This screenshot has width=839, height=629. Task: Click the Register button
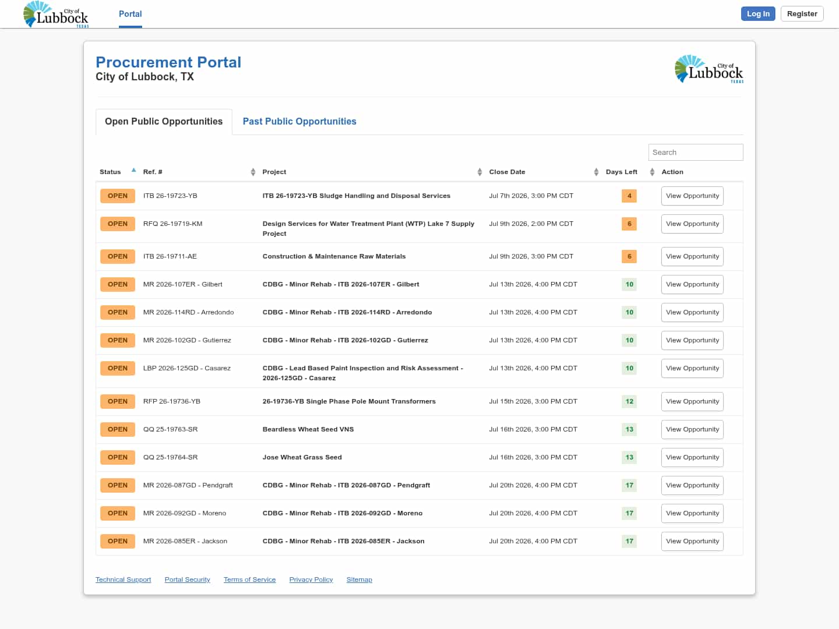[x=802, y=14]
